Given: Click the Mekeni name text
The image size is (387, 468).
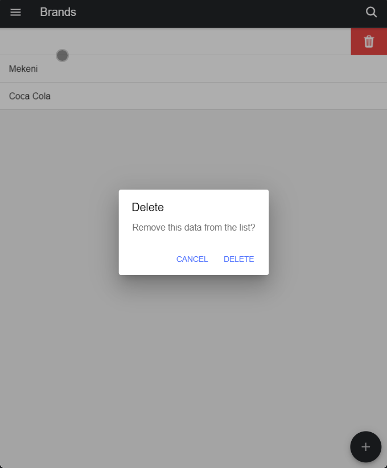Looking at the screenshot, I should click(23, 69).
